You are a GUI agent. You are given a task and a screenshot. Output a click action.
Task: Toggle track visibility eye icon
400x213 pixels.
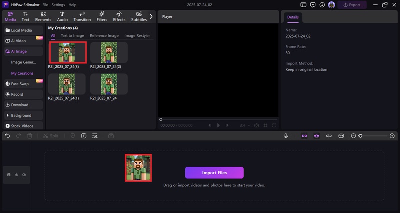coord(17,175)
